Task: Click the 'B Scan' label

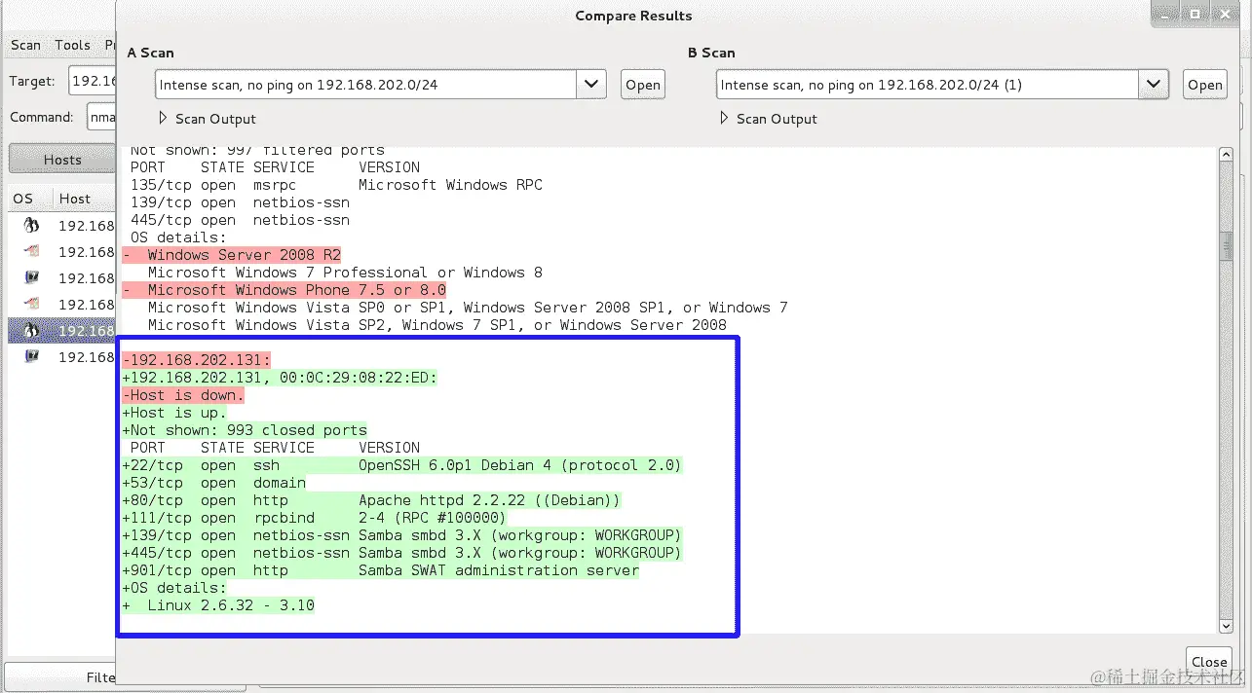Action: click(711, 53)
